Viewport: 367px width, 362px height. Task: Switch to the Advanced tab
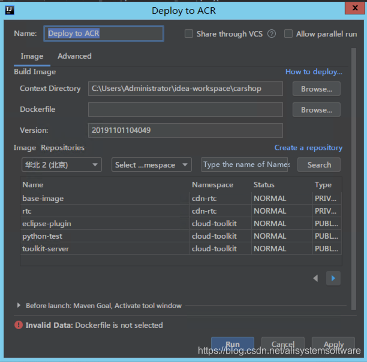[74, 56]
